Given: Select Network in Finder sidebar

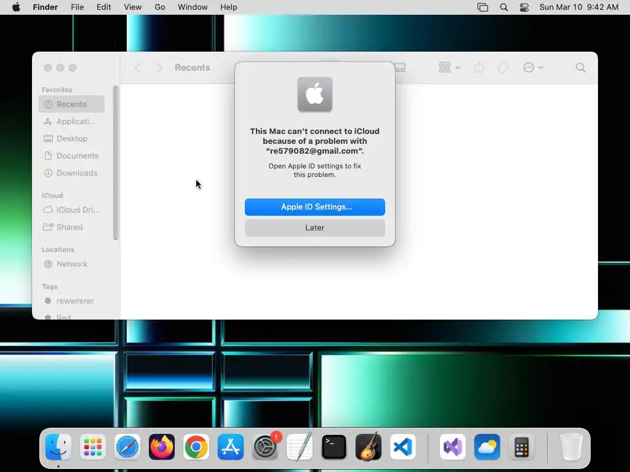Looking at the screenshot, I should click(71, 264).
